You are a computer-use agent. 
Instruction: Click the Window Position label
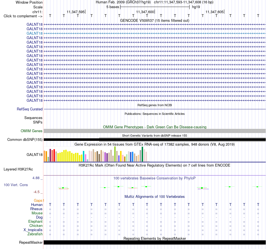[x=29, y=2]
